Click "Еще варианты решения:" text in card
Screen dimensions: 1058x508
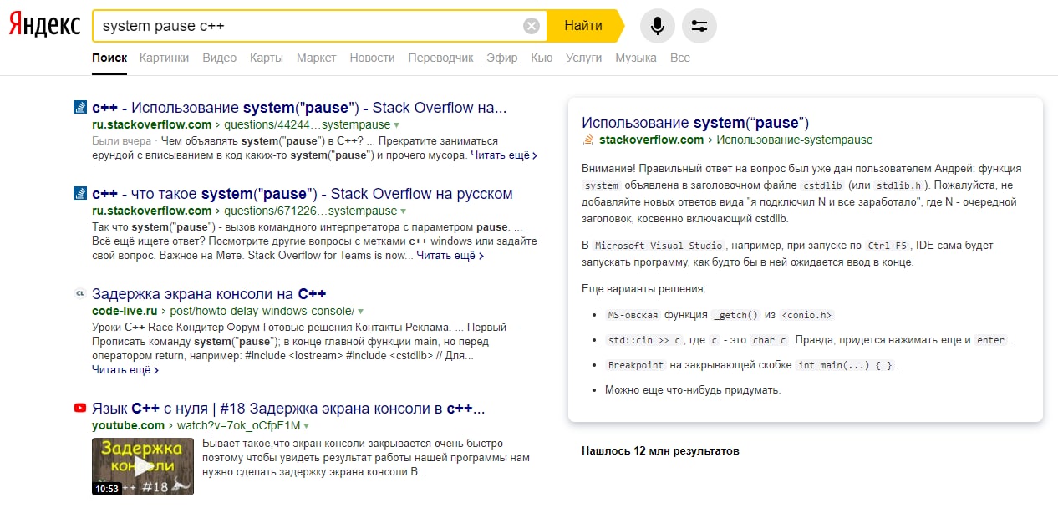click(x=643, y=289)
